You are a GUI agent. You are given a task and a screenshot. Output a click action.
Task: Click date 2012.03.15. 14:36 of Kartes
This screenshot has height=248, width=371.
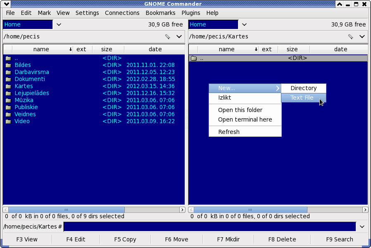pos(150,86)
